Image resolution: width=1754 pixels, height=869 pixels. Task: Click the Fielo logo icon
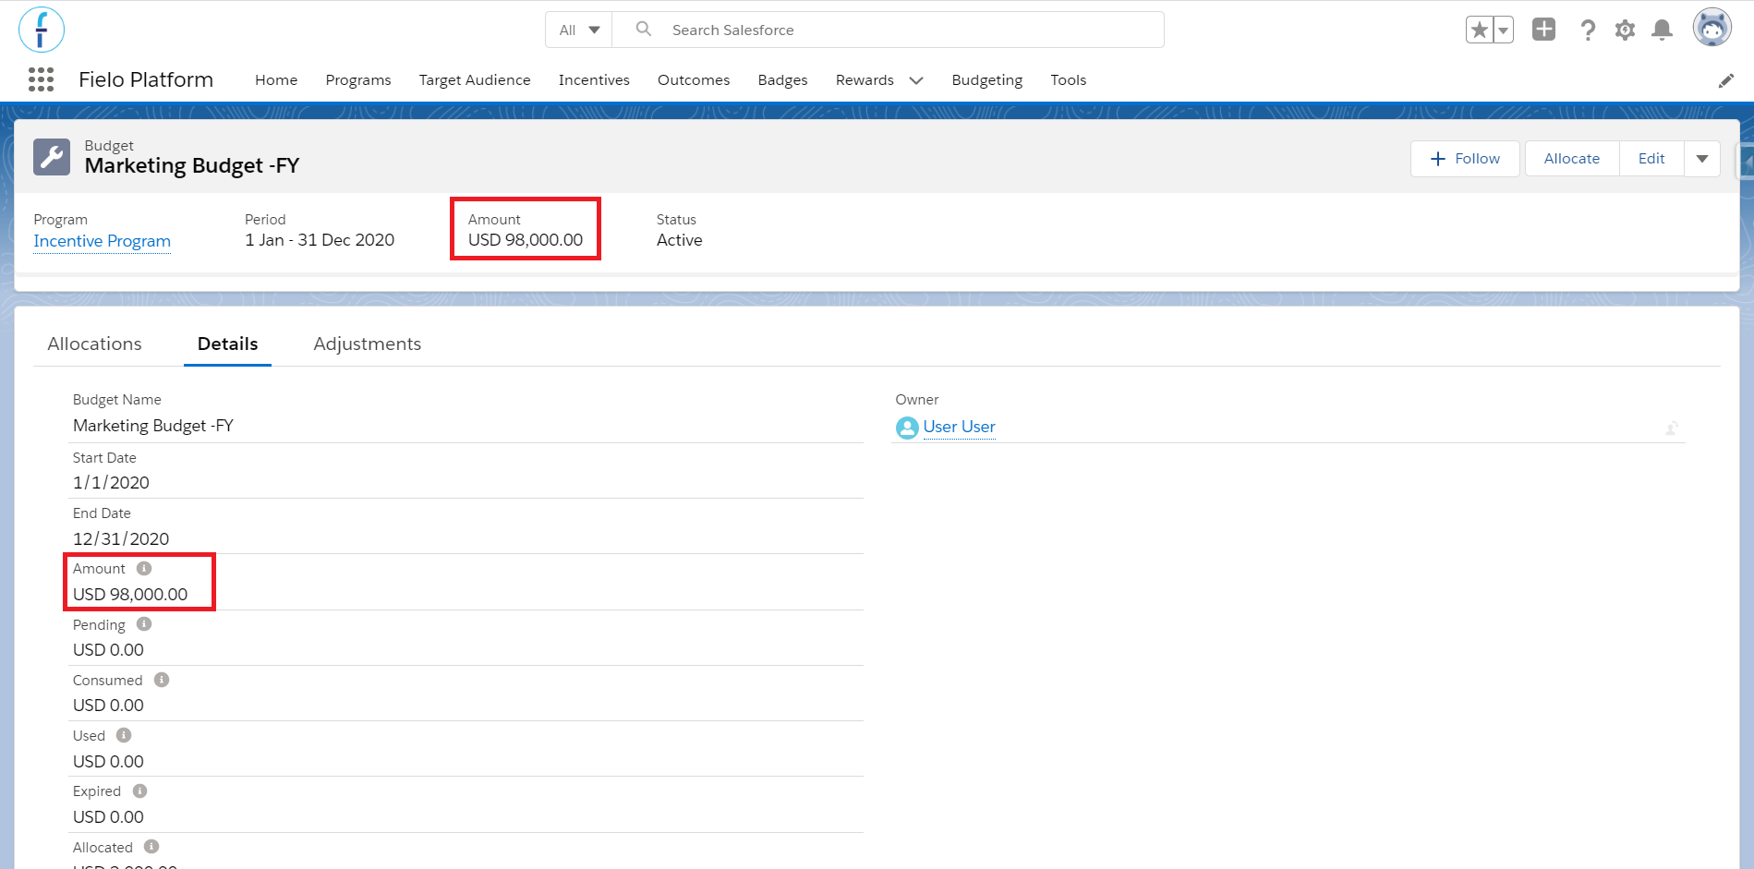click(42, 30)
